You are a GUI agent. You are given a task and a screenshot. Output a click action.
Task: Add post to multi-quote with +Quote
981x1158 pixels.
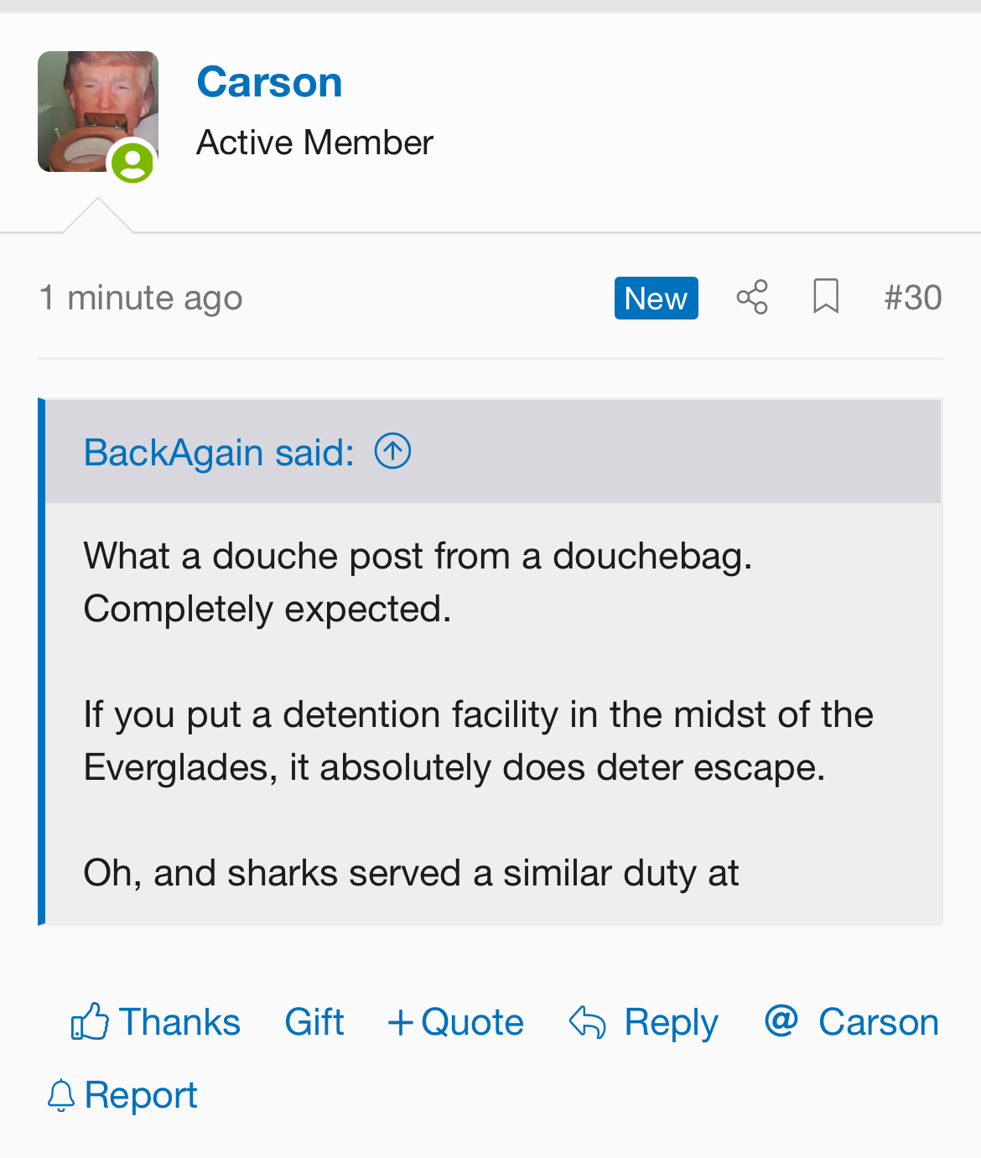tap(455, 1022)
